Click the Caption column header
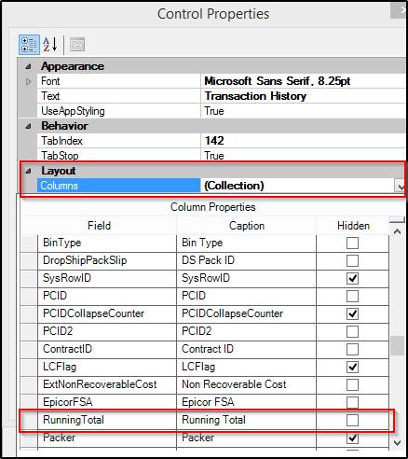Screen dimensions: 408x459 247,226
